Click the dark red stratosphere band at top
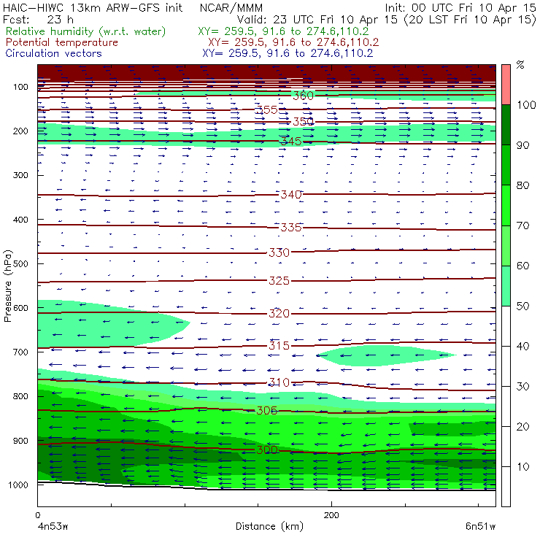Viewport: 540px width, 540px height. coord(266,73)
